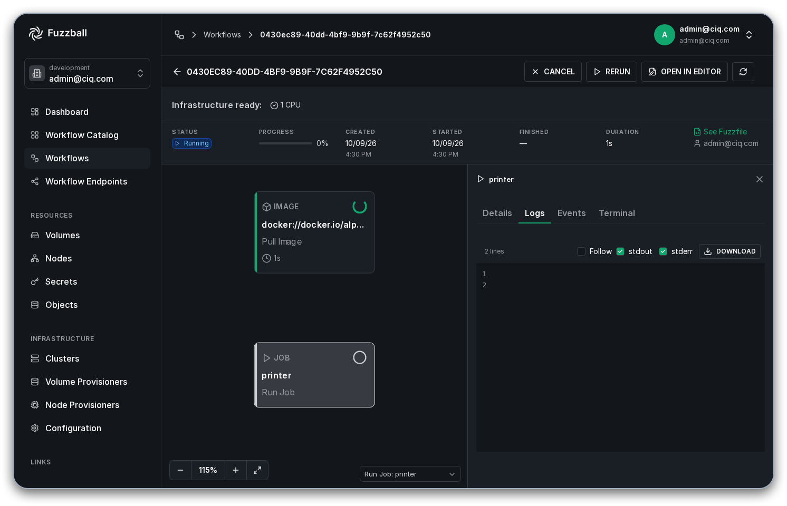Click the Workflows breadcrumb link

tap(222, 35)
